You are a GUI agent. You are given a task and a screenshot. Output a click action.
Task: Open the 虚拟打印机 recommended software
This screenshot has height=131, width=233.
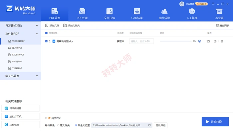[20, 116]
